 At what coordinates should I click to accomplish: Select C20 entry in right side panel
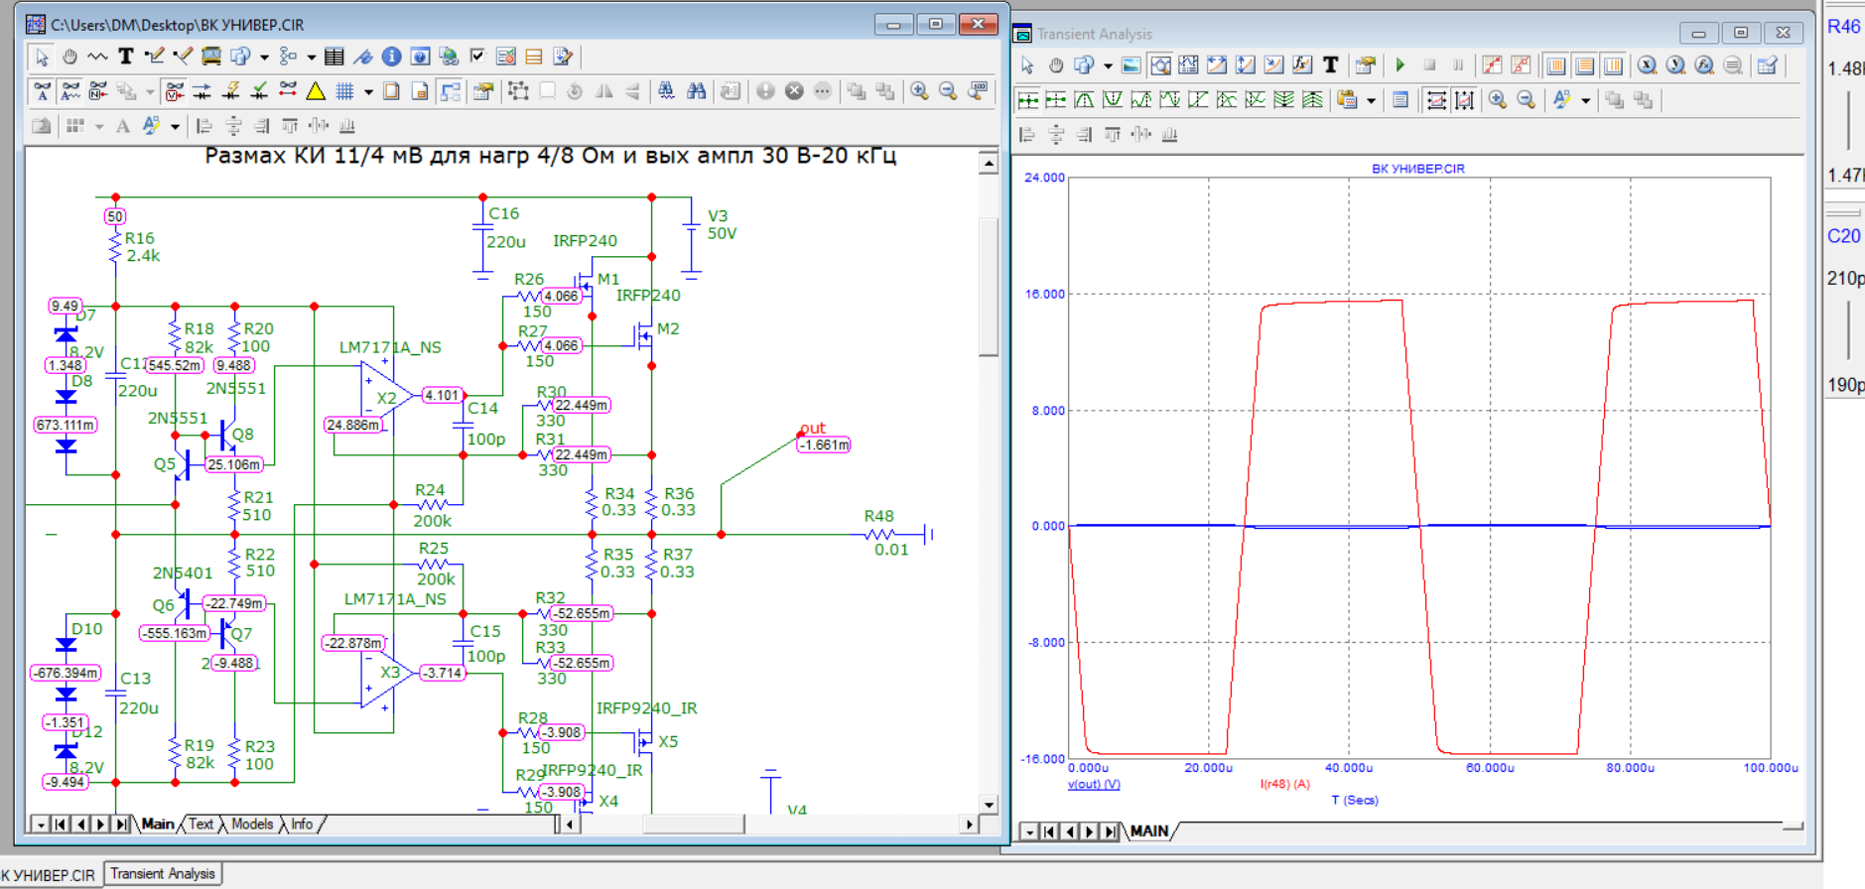coord(1844,236)
